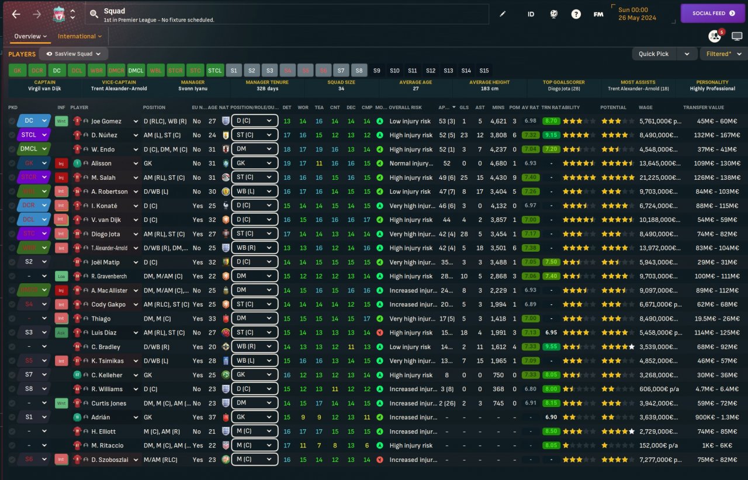748x480 pixels.
Task: Open the world globe icon
Action: point(553,14)
